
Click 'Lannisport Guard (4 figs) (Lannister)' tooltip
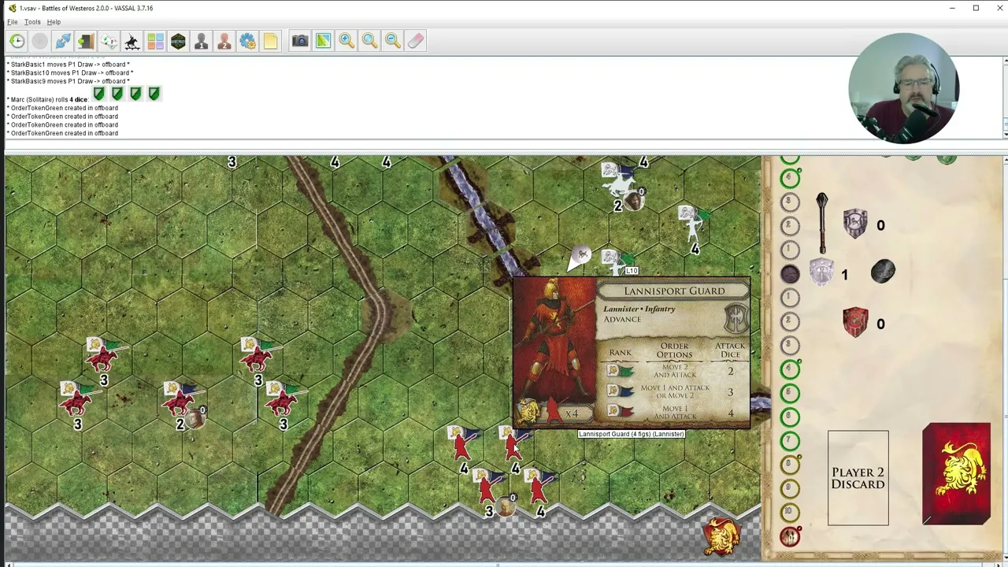coord(631,434)
